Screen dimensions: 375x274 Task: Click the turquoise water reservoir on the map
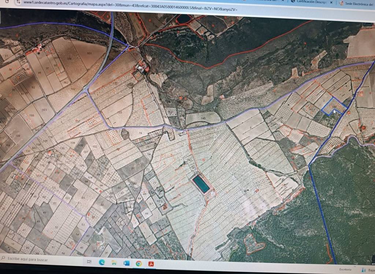point(201,184)
